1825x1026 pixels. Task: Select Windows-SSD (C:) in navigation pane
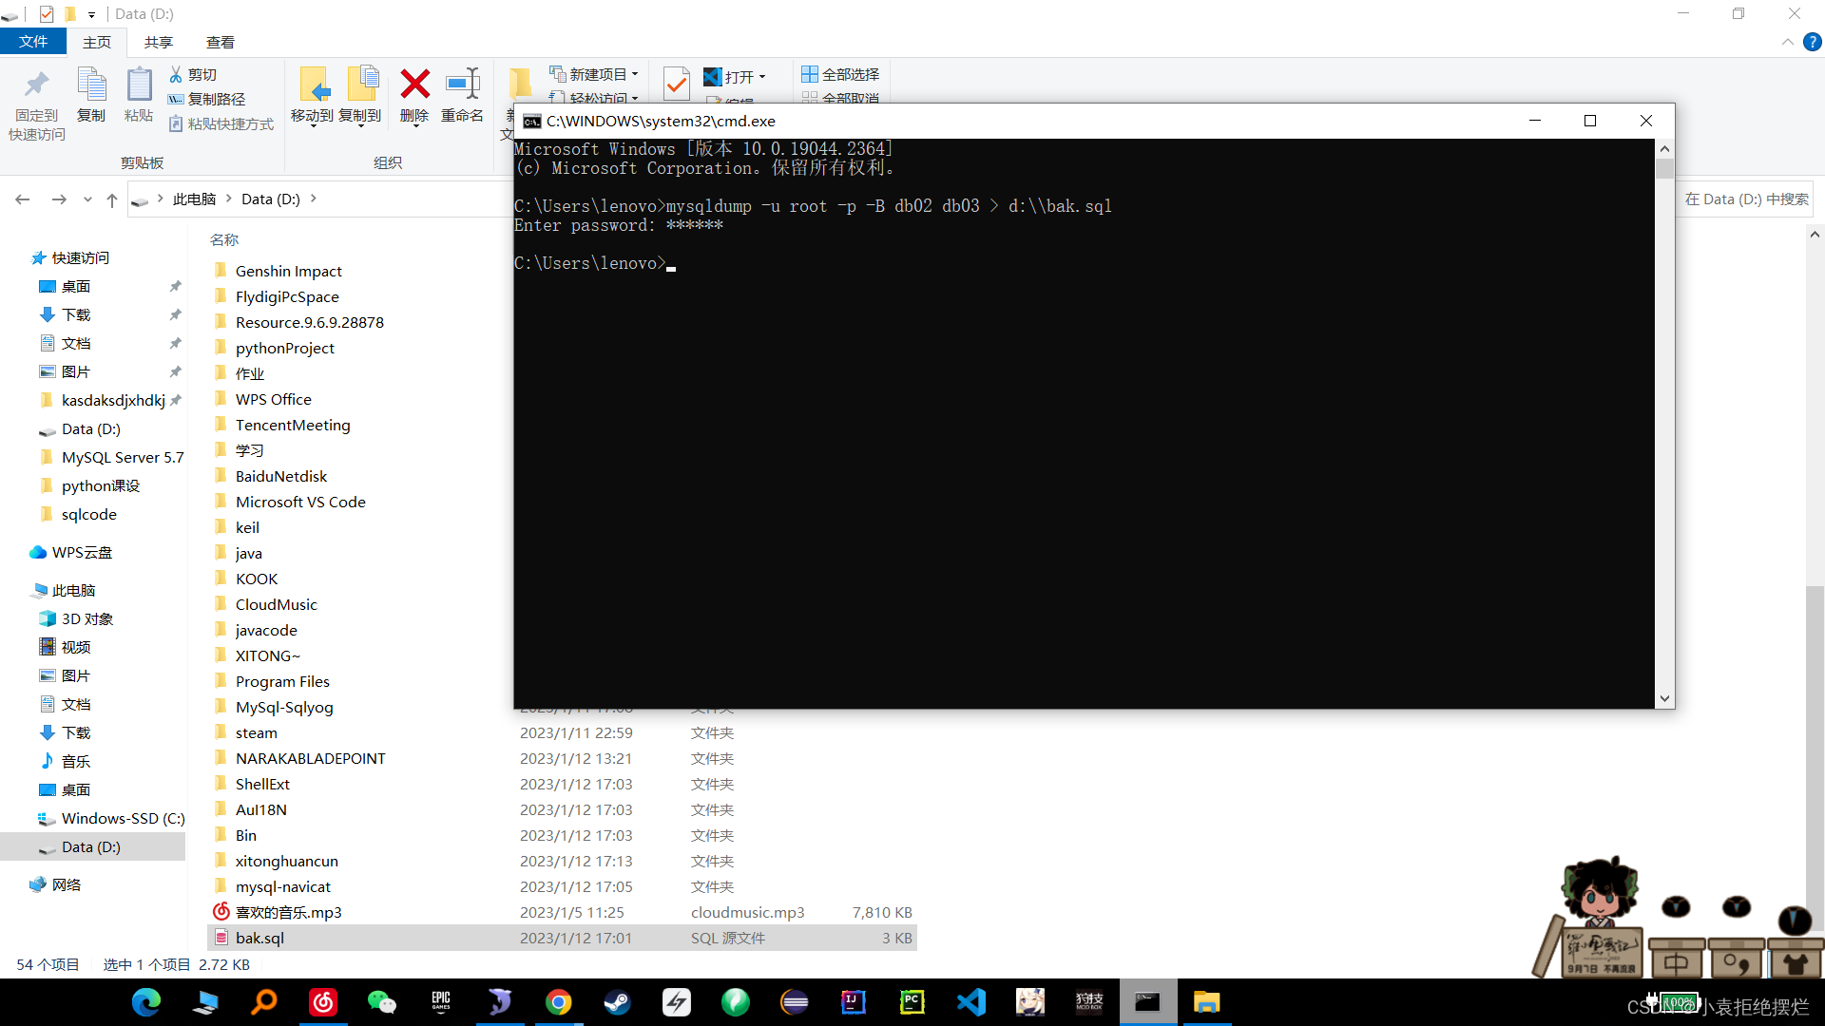point(124,818)
